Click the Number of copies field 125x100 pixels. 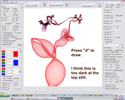[x=94, y=6]
